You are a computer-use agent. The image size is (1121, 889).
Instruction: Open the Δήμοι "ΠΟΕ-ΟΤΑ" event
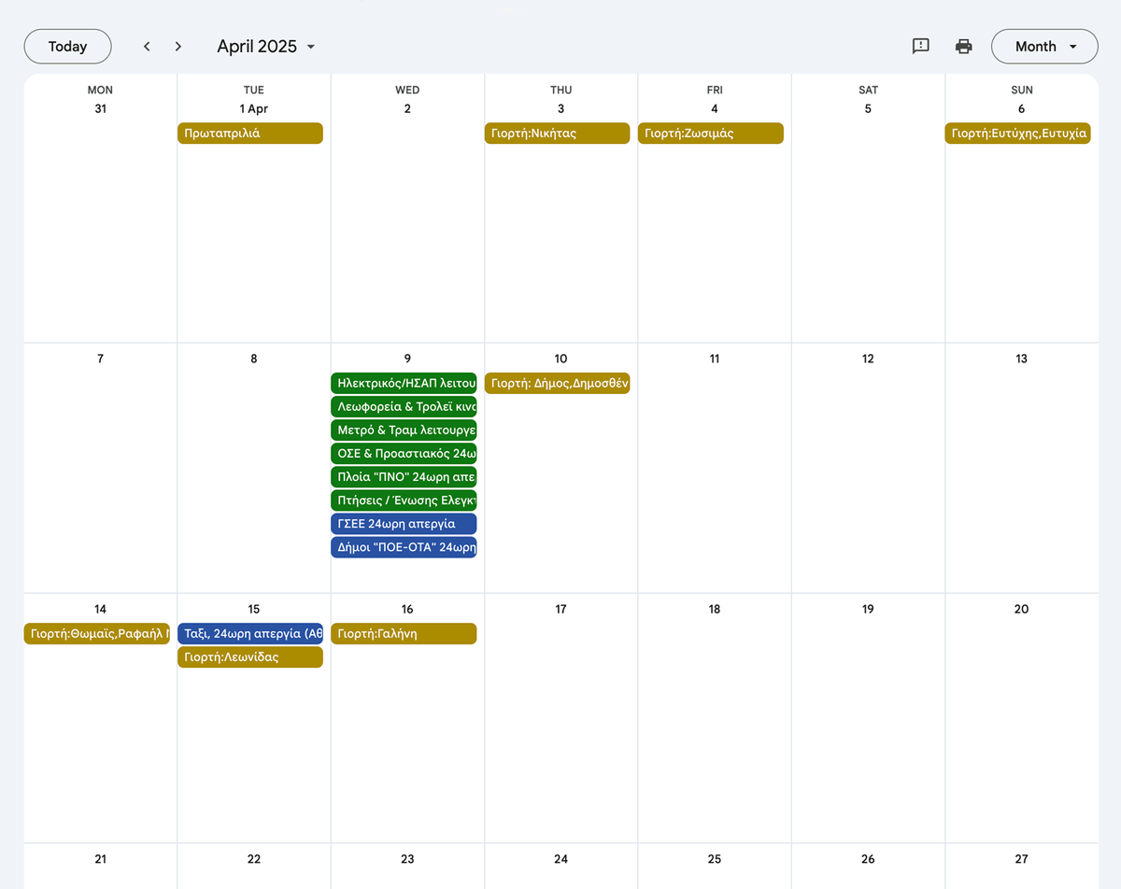click(404, 547)
